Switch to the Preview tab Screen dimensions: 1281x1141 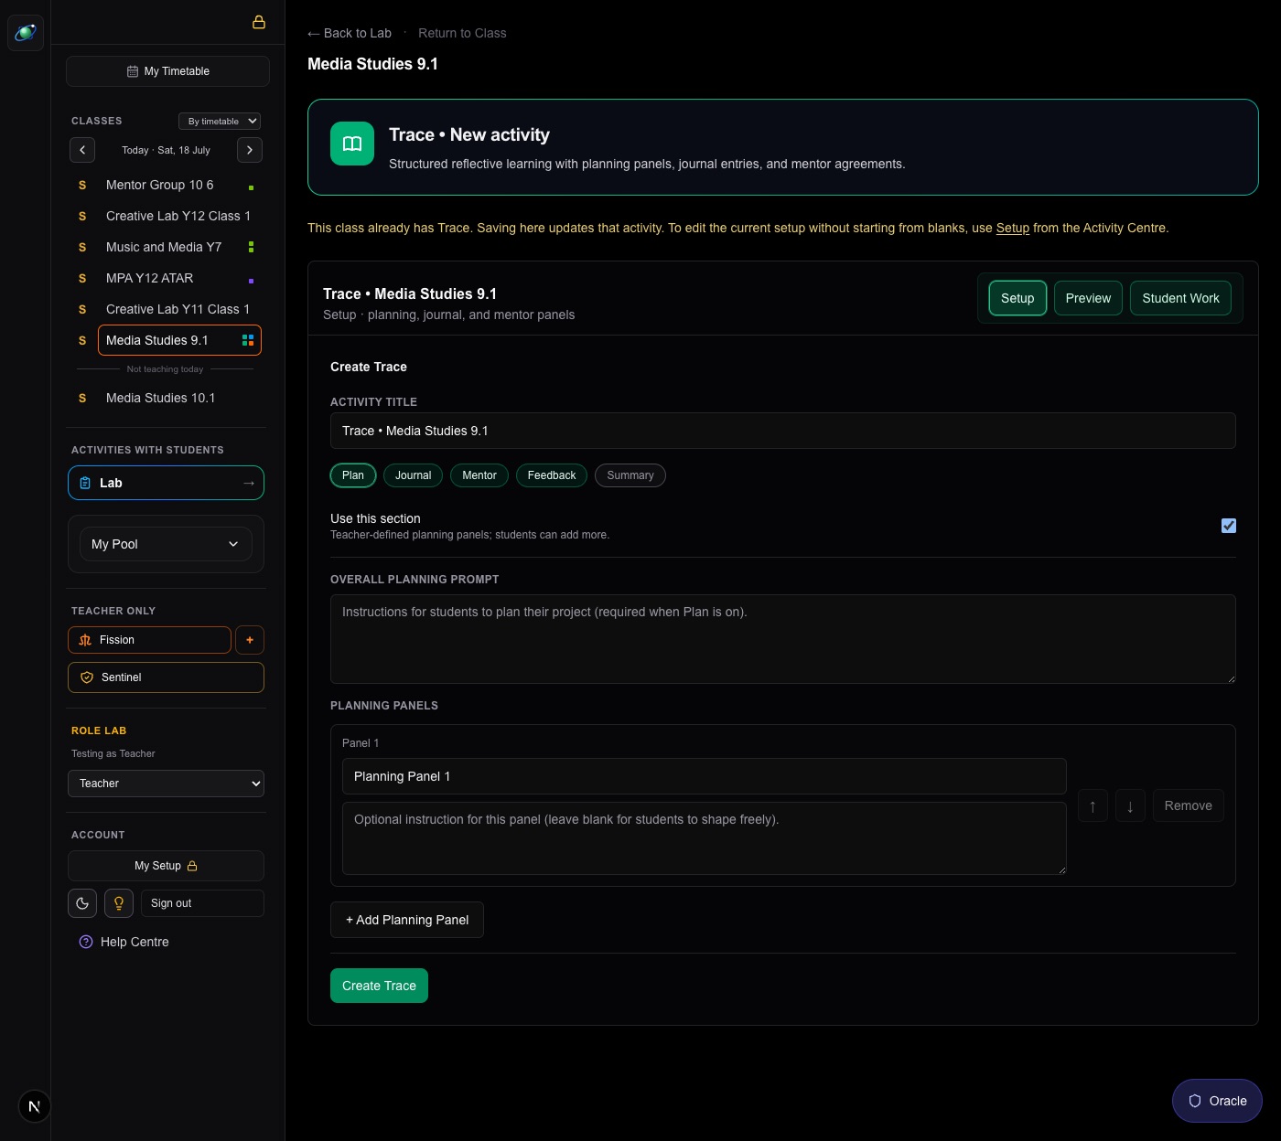click(x=1088, y=298)
